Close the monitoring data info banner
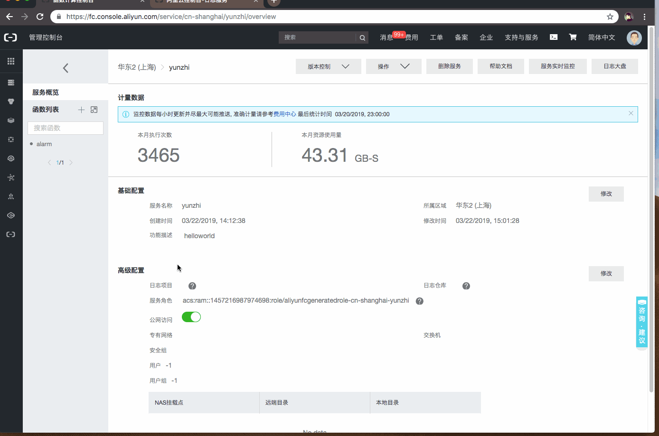 point(631,113)
